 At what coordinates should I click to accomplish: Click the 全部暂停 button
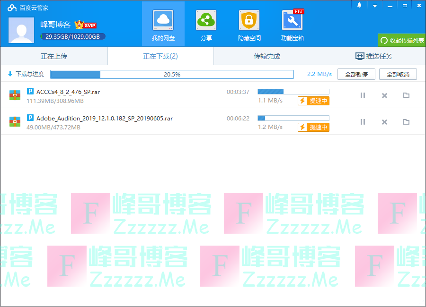356,74
